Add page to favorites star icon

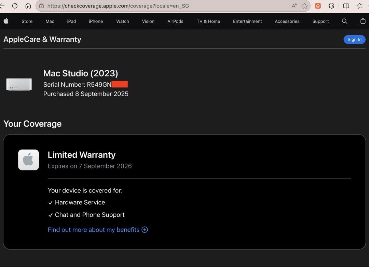[x=304, y=6]
